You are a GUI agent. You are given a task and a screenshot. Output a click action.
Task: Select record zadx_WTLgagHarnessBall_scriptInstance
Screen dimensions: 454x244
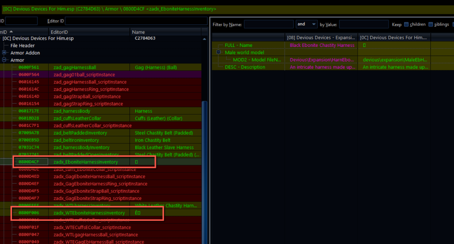[101, 235]
